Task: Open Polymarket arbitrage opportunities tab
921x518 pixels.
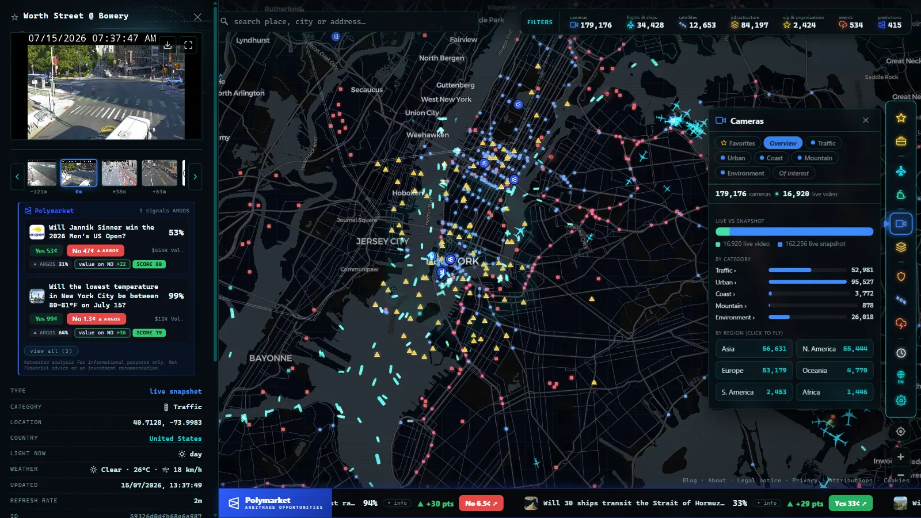Action: pyautogui.click(x=275, y=503)
